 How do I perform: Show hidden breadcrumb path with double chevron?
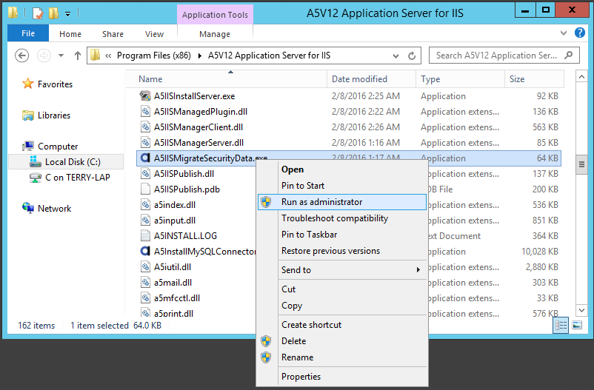click(x=108, y=56)
